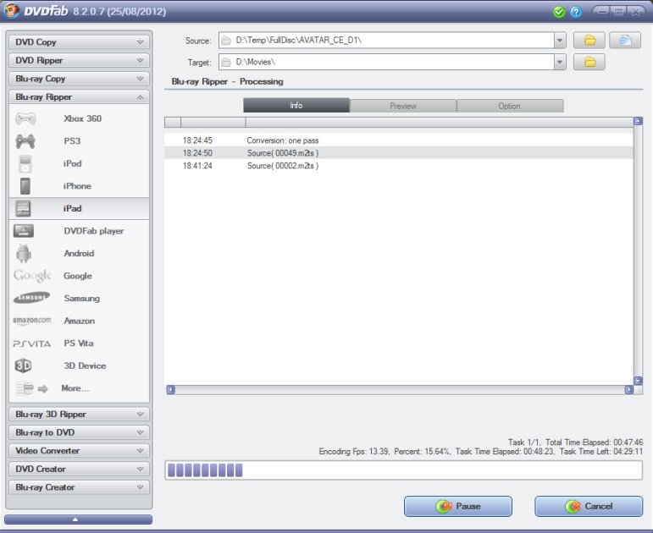Pick the Samsung logo icon
This screenshot has height=533, width=653.
click(31, 298)
